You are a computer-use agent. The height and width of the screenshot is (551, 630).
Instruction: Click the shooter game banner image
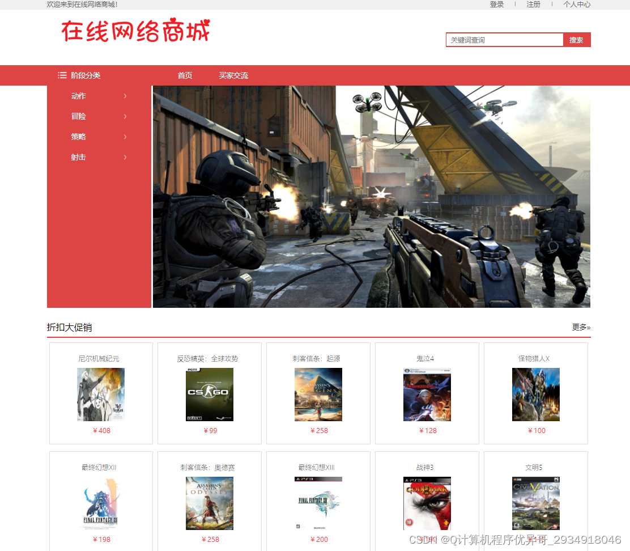click(x=371, y=197)
